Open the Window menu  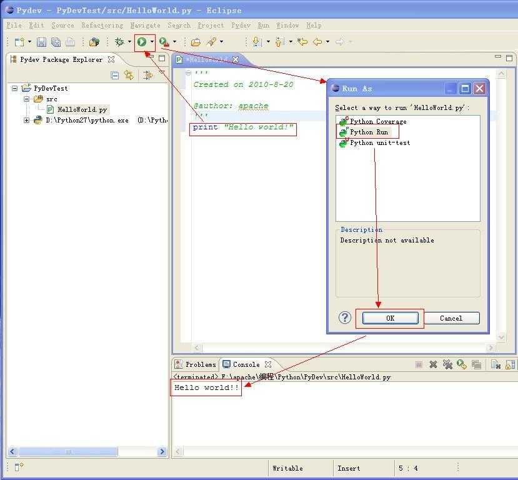[x=287, y=26]
